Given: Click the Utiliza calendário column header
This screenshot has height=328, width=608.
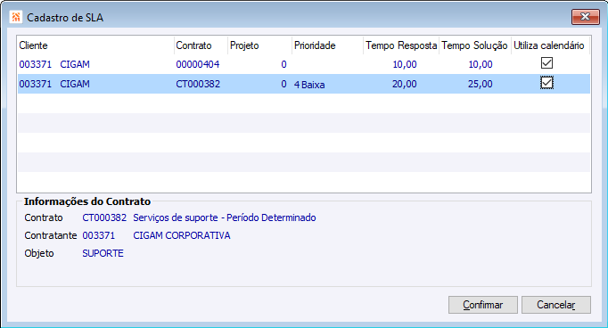Looking at the screenshot, I should point(551,45).
